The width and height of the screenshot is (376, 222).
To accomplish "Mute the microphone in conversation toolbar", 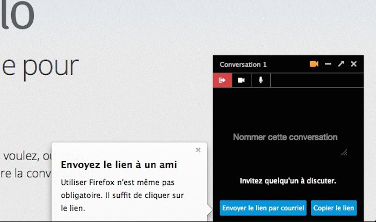I will 261,80.
